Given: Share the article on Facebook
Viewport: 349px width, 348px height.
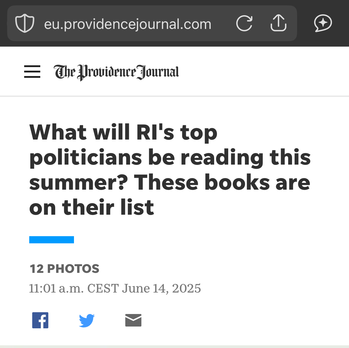Looking at the screenshot, I should 40,320.
